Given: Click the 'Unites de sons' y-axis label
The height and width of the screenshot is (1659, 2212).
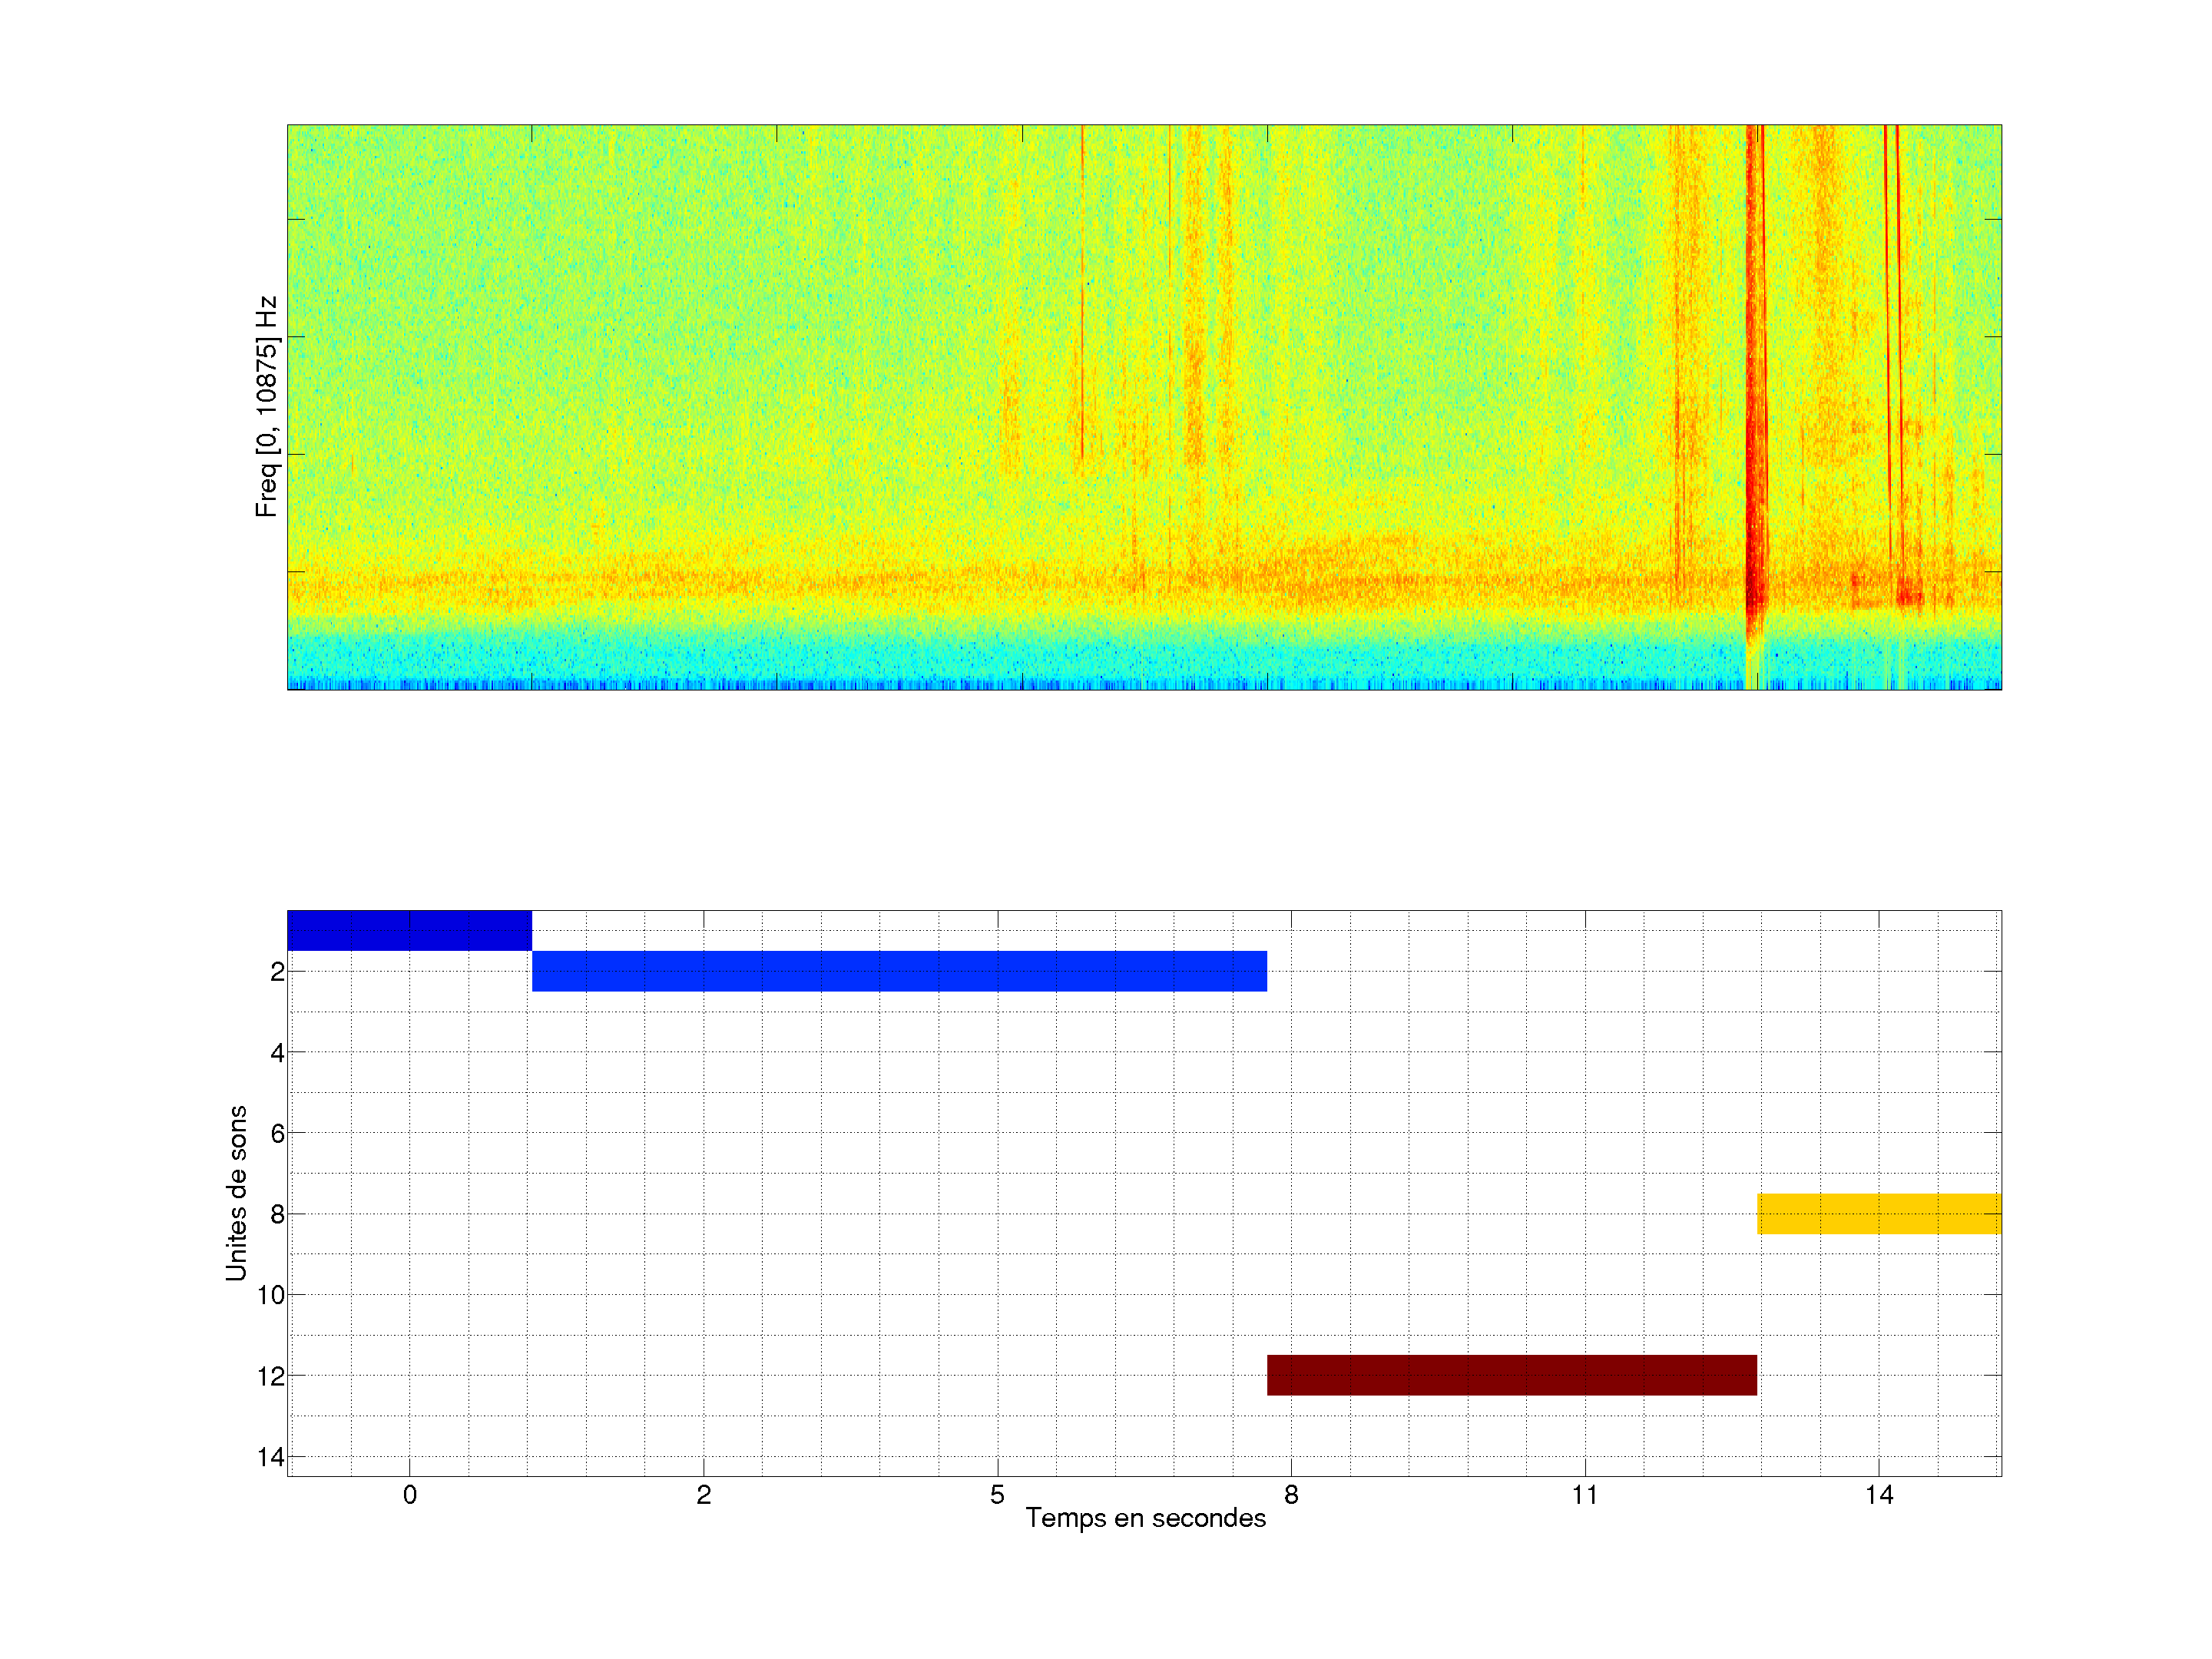Looking at the screenshot, I should point(236,1193).
